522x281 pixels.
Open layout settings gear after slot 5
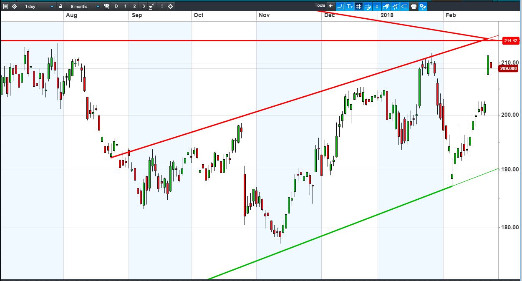(x=170, y=6)
